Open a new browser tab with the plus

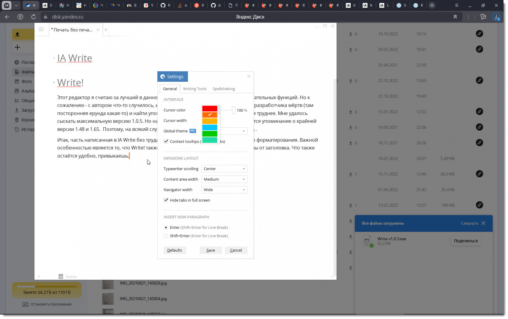pyautogui.click(x=432, y=5)
